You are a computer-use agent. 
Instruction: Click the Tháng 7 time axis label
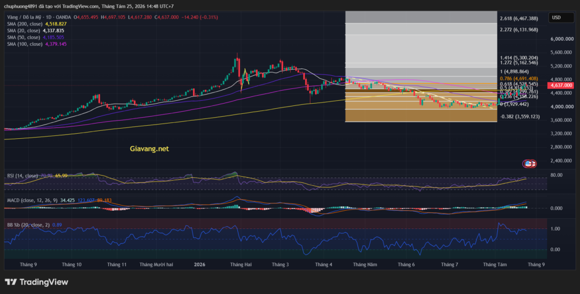449,265
